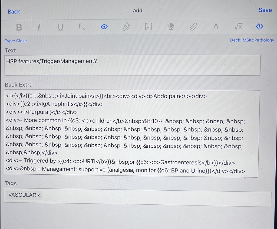The height and width of the screenshot is (229, 277).
Task: Attach a file with the paperclip icon
Action: [193, 26]
